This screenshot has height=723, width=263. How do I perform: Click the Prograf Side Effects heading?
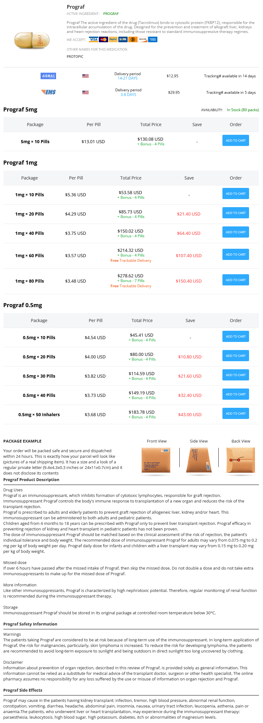pos(23,690)
